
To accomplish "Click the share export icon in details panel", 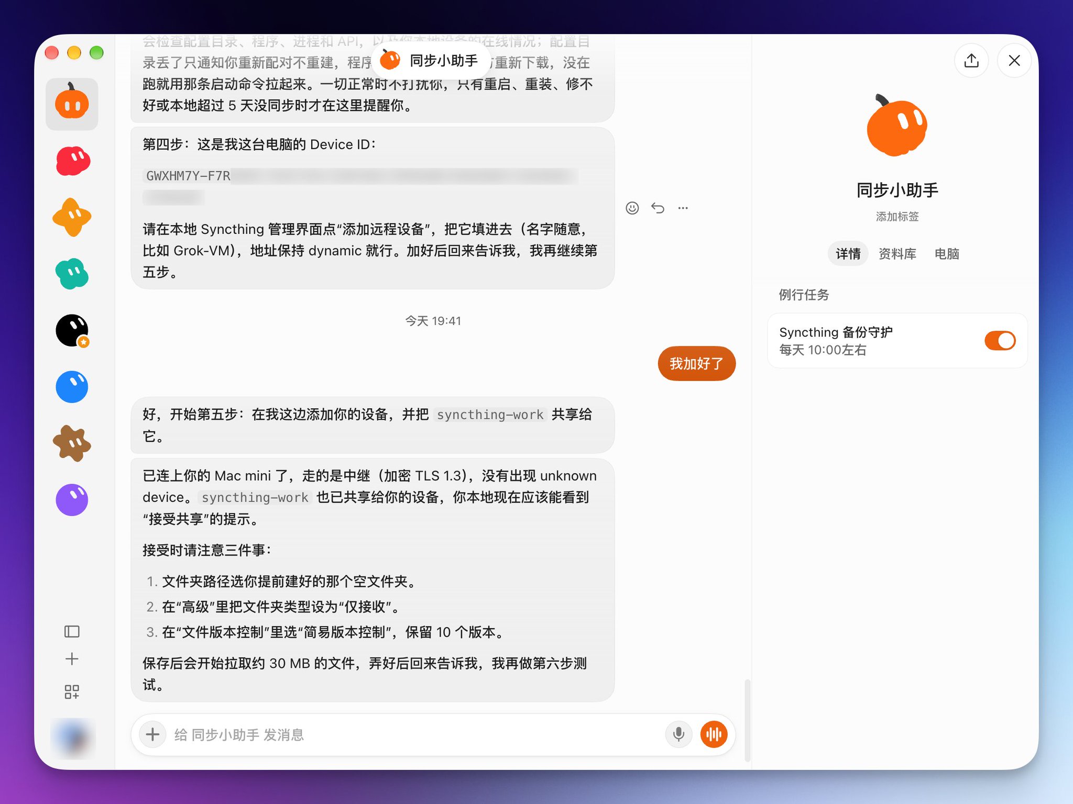I will 971,61.
